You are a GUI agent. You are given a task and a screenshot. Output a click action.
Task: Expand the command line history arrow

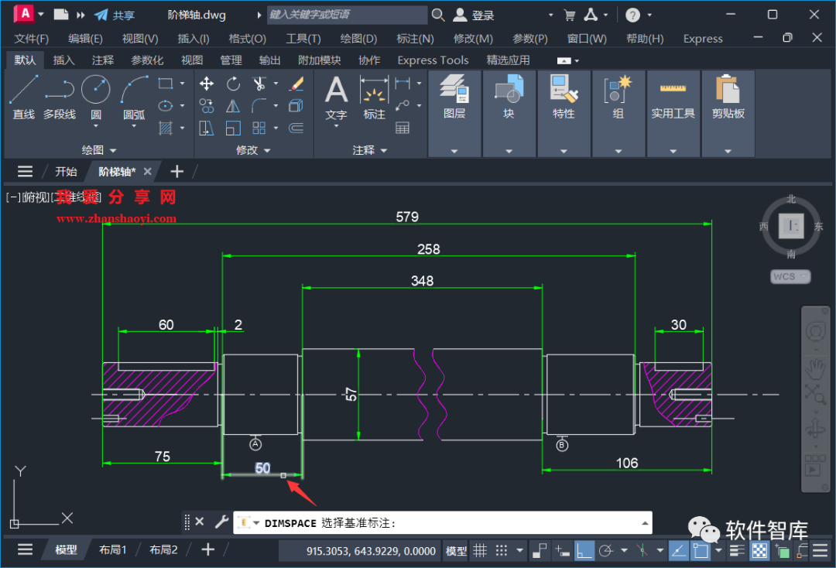point(645,523)
